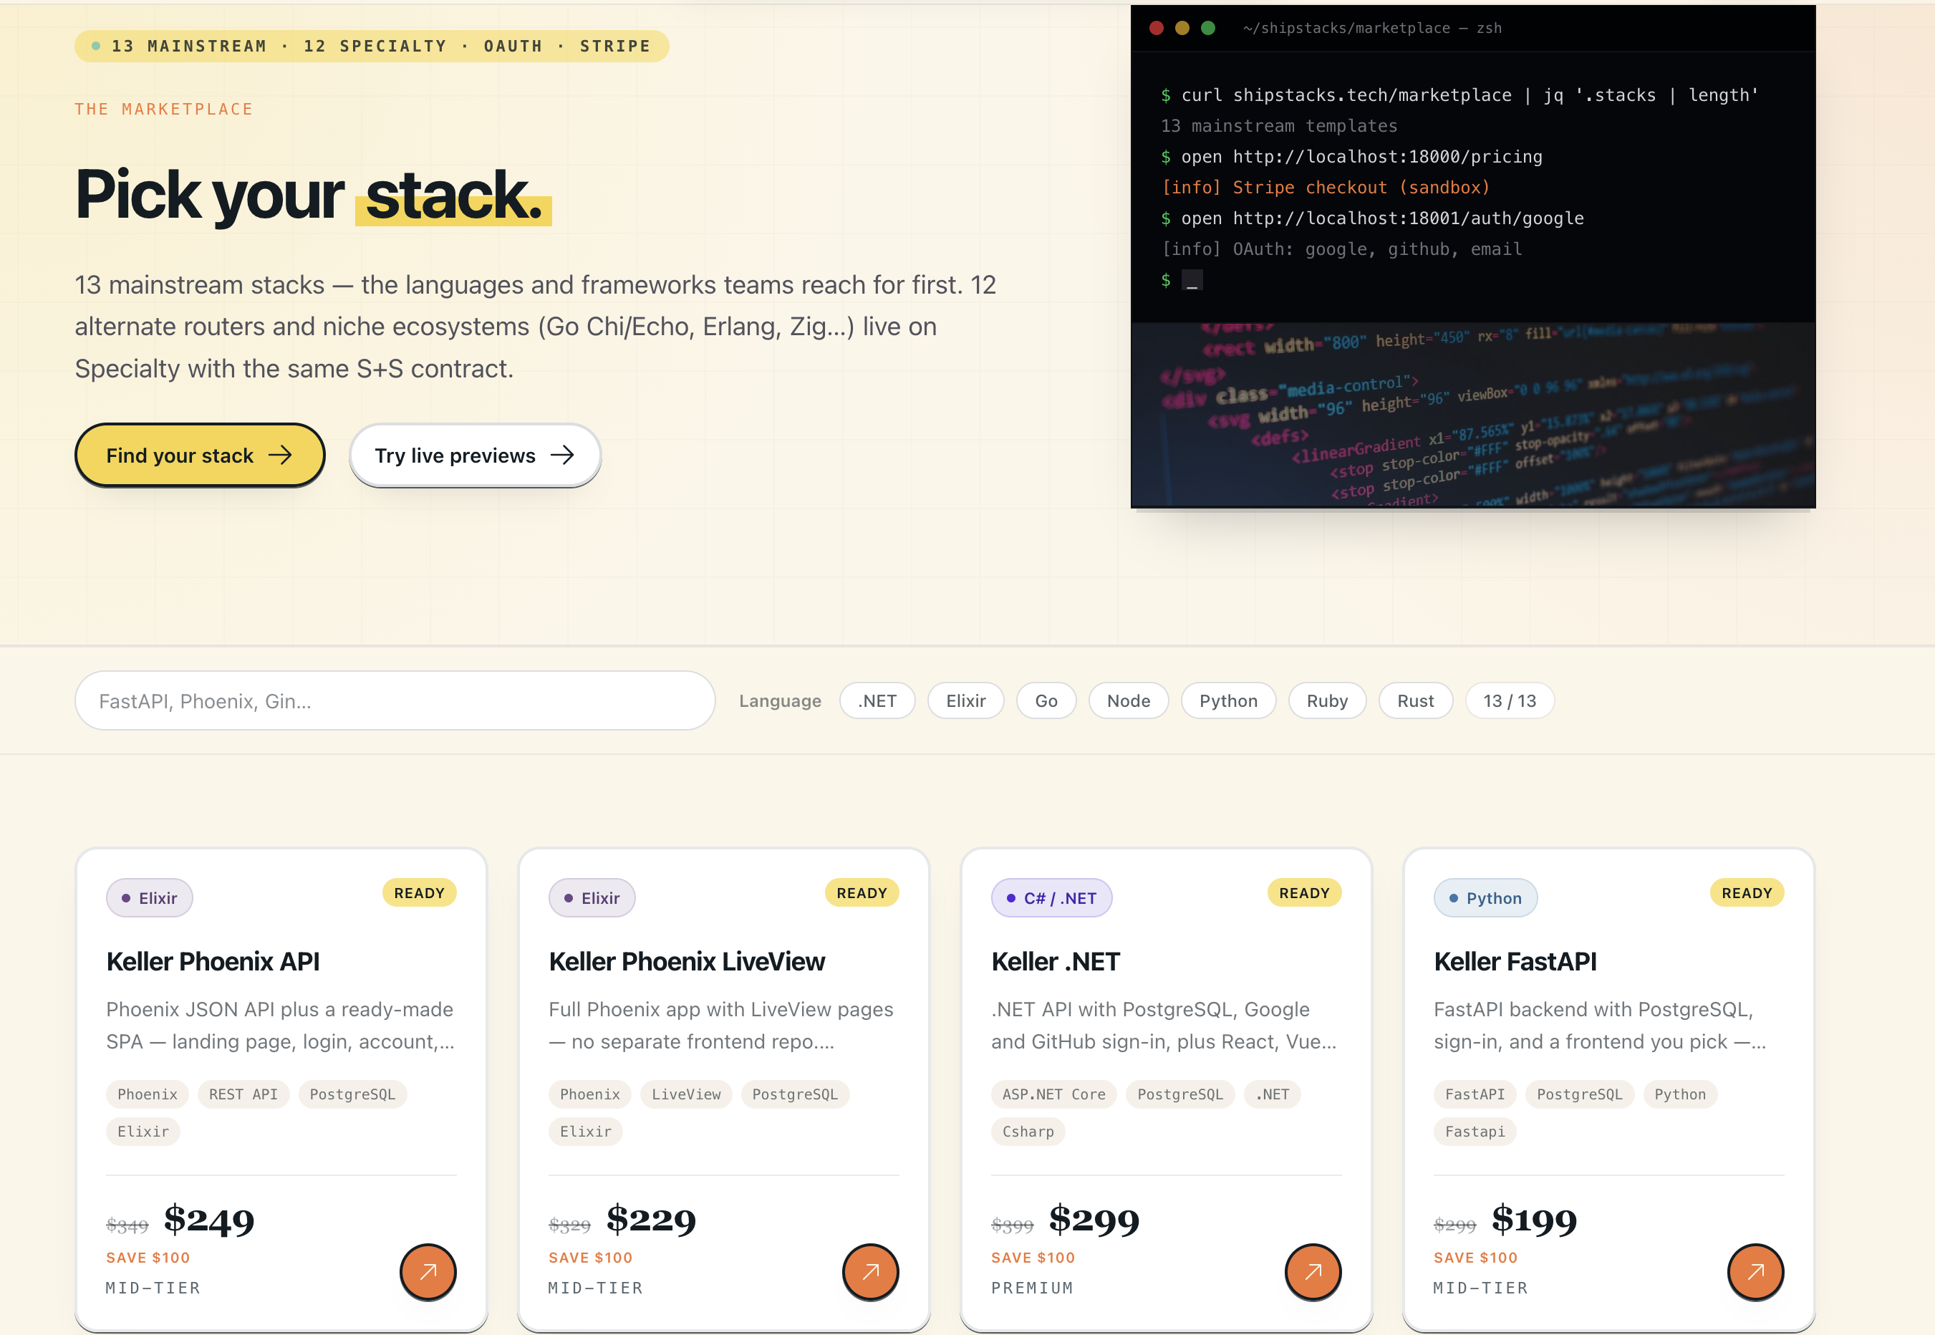This screenshot has width=1935, height=1335.
Task: Click the yellow terminal window dot
Action: click(1182, 28)
